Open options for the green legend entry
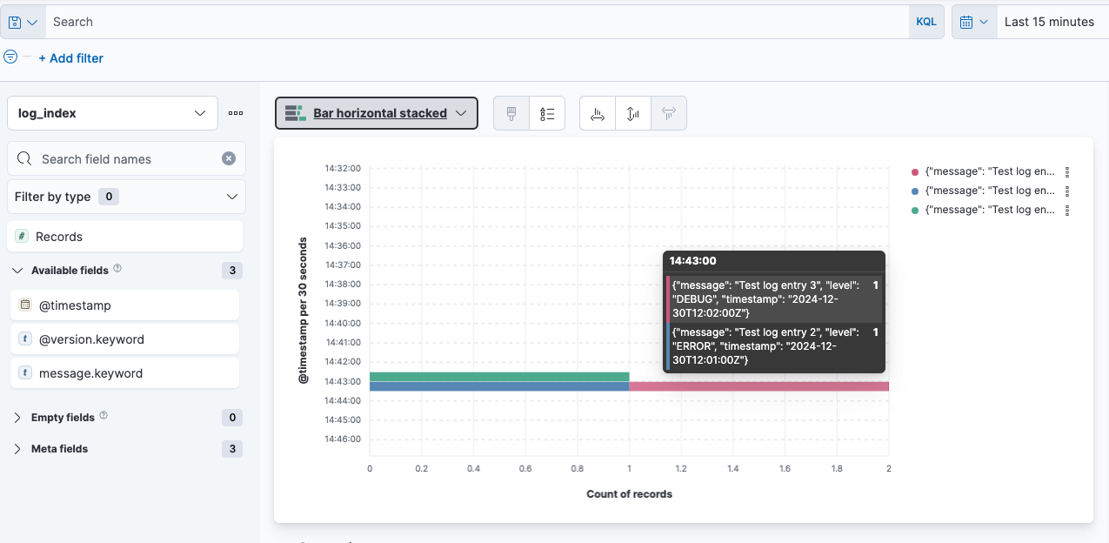This screenshot has height=543, width=1109. coord(1067,210)
